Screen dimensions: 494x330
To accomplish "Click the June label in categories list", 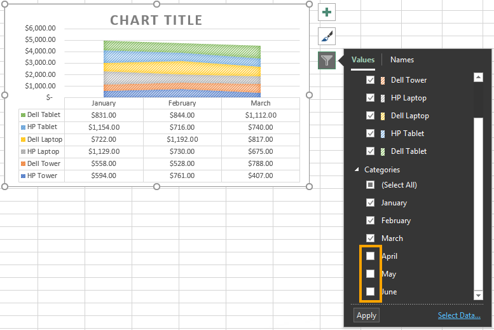I will tap(389, 292).
